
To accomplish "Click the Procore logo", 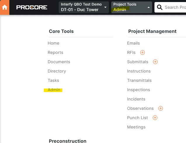I will click(x=32, y=7).
